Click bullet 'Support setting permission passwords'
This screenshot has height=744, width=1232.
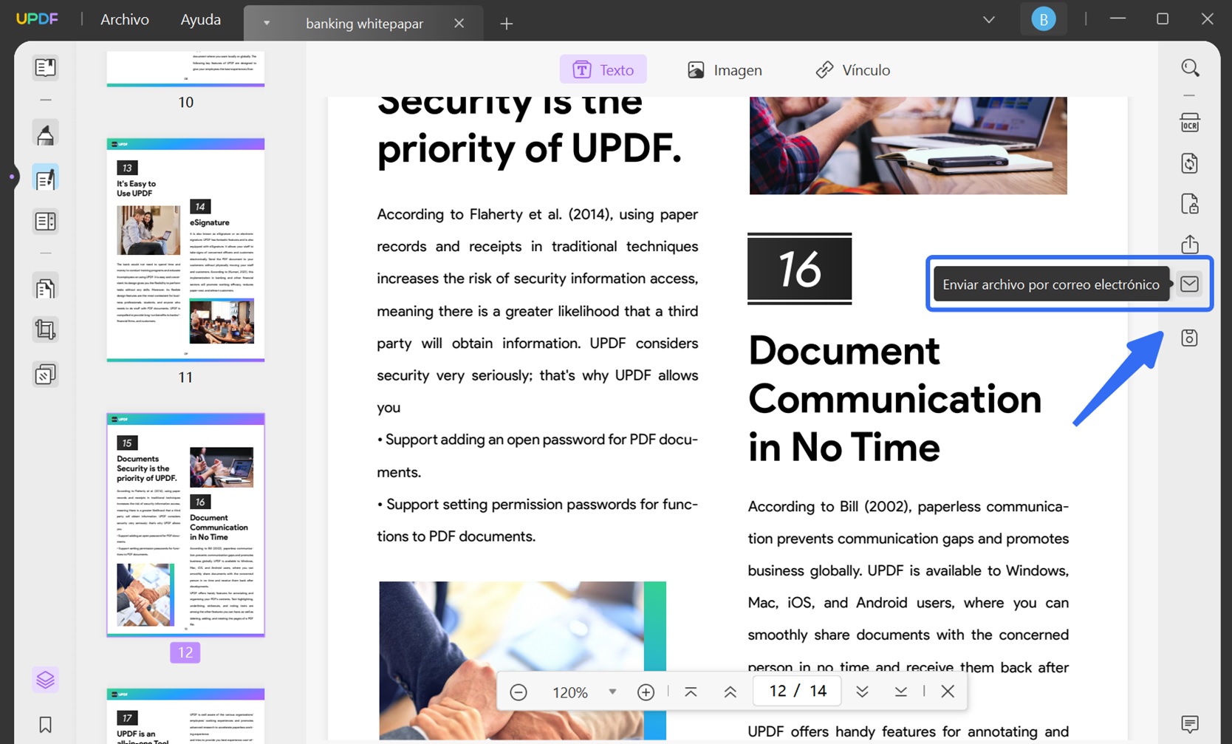tap(537, 520)
